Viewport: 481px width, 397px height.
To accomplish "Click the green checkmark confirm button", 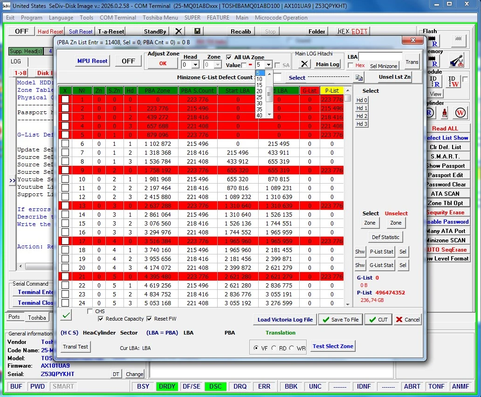I will point(66,315).
